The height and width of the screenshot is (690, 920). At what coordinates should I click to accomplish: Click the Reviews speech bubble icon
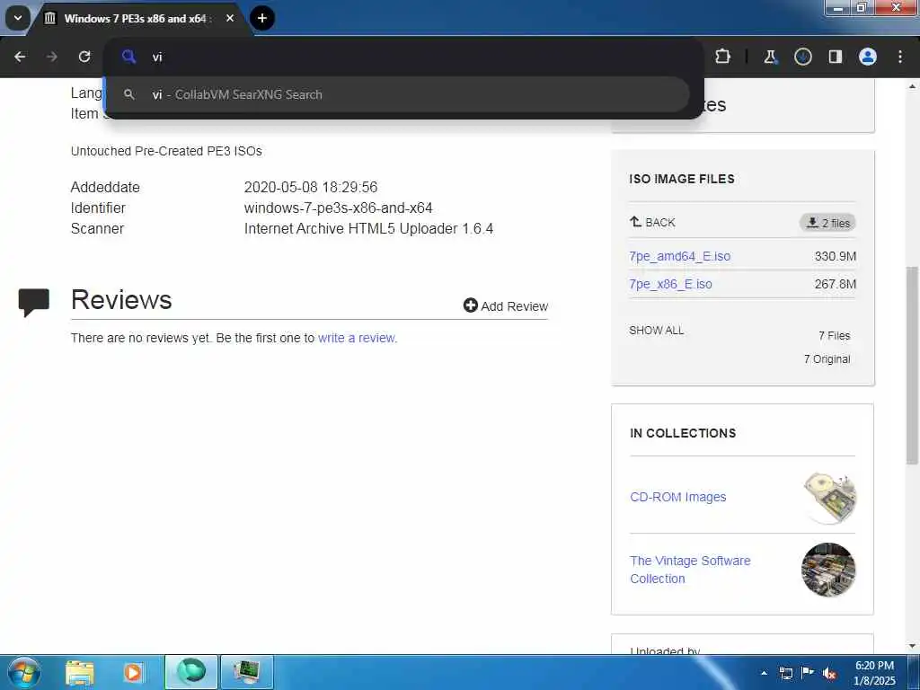[34, 302]
